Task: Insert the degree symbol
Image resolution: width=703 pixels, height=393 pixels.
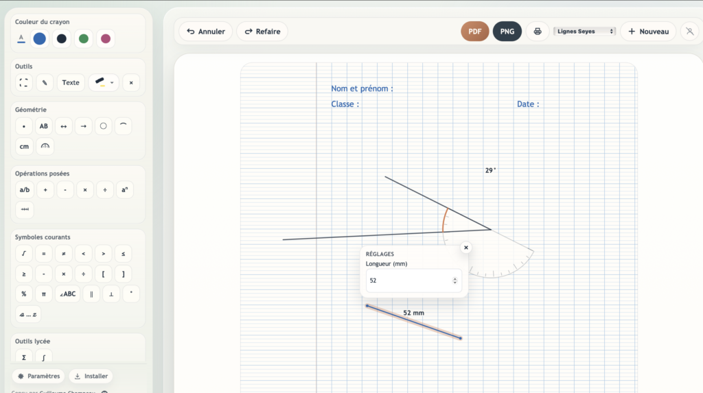Action: 131,294
